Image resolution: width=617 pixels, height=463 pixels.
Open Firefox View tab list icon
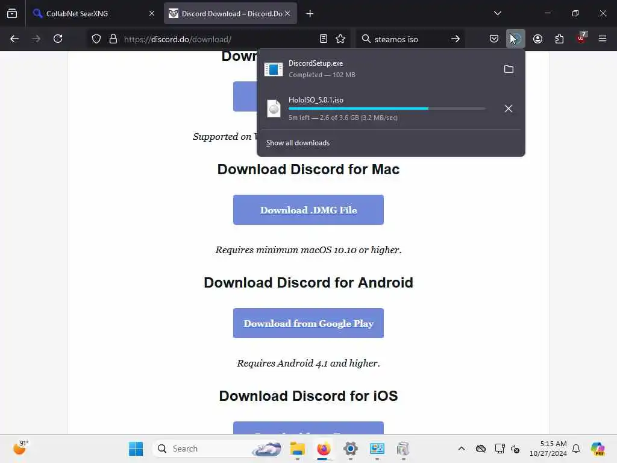[x=12, y=13]
